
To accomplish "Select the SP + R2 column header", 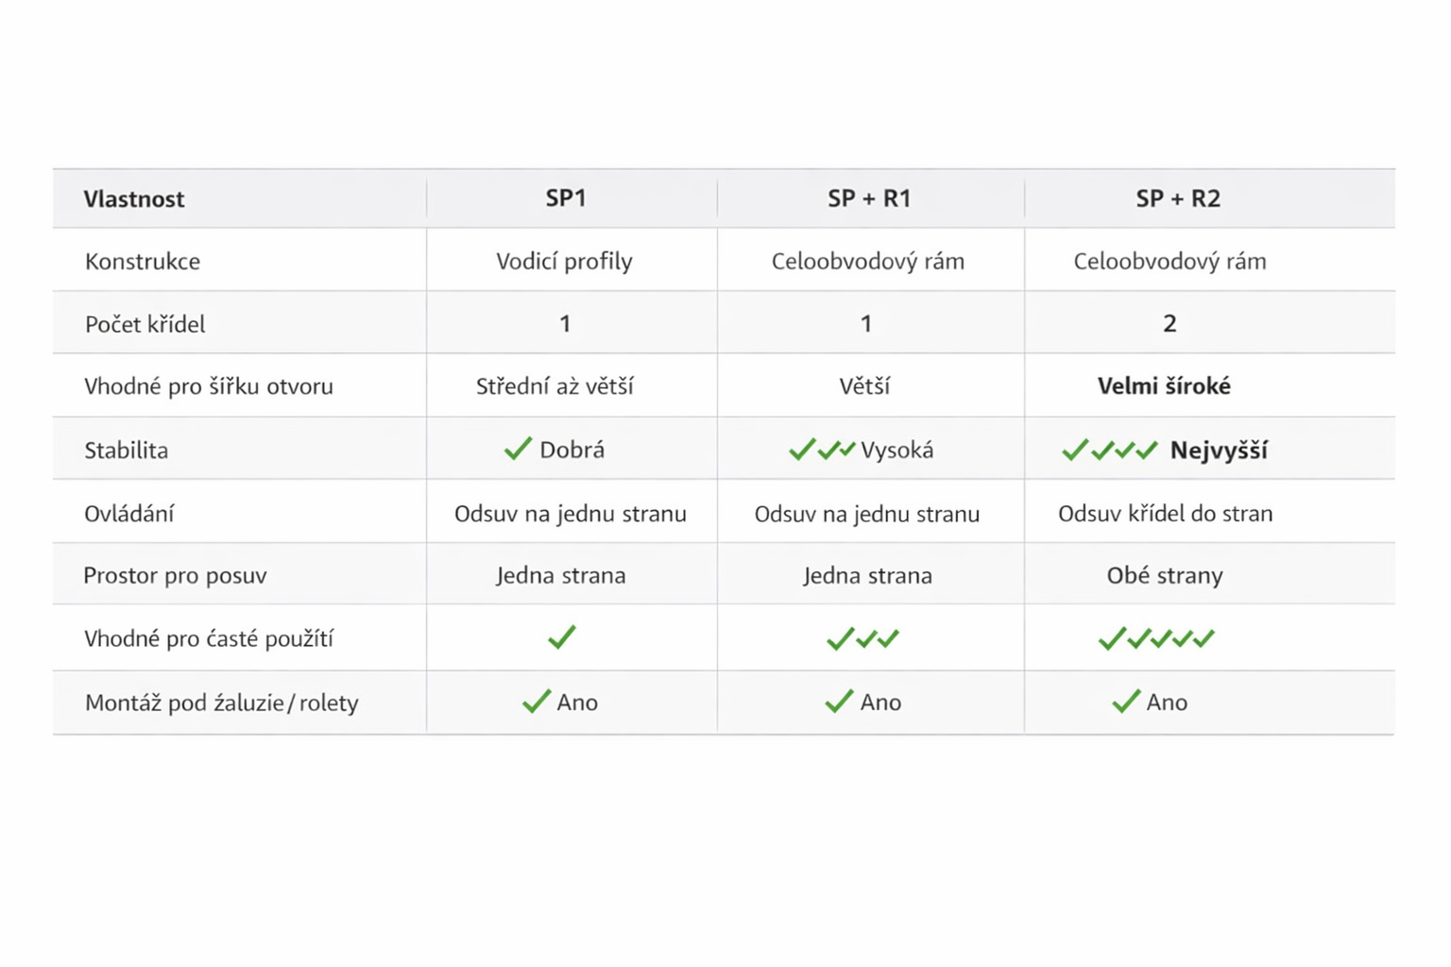I will click(x=1178, y=198).
